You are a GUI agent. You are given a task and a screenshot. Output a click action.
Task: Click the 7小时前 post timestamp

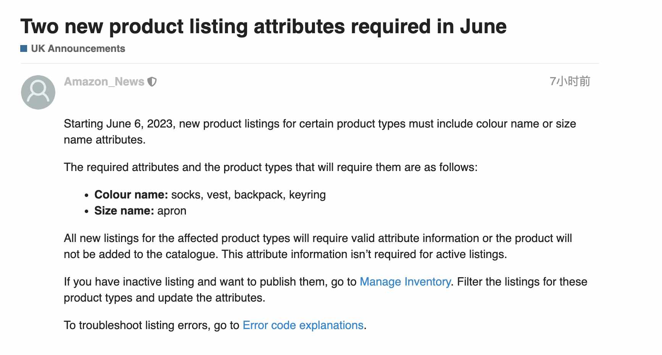[570, 81]
